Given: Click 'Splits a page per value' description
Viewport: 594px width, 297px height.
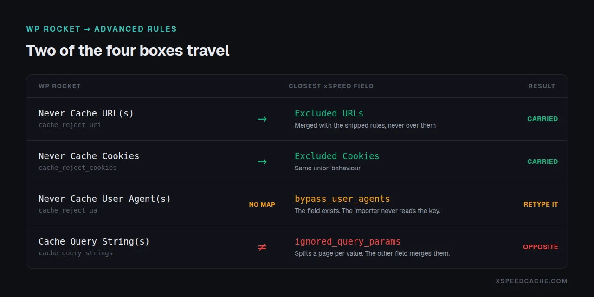Looking at the screenshot, I should [372, 253].
